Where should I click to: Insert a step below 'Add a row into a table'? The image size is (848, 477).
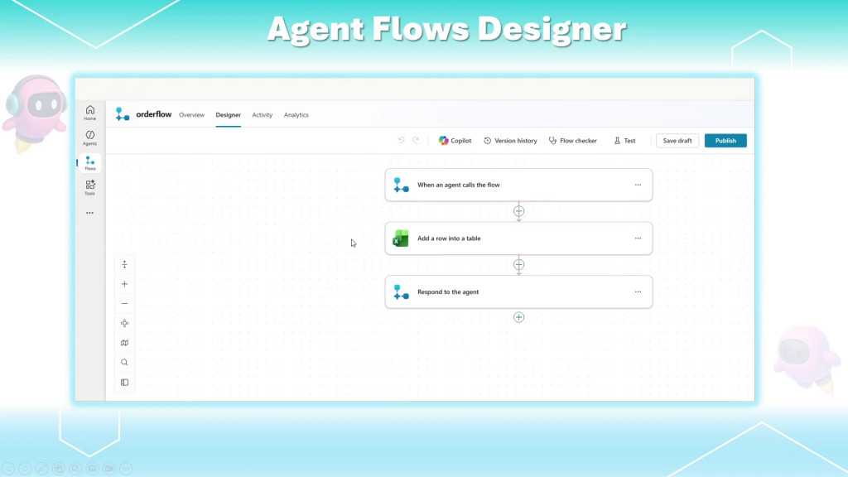[518, 264]
